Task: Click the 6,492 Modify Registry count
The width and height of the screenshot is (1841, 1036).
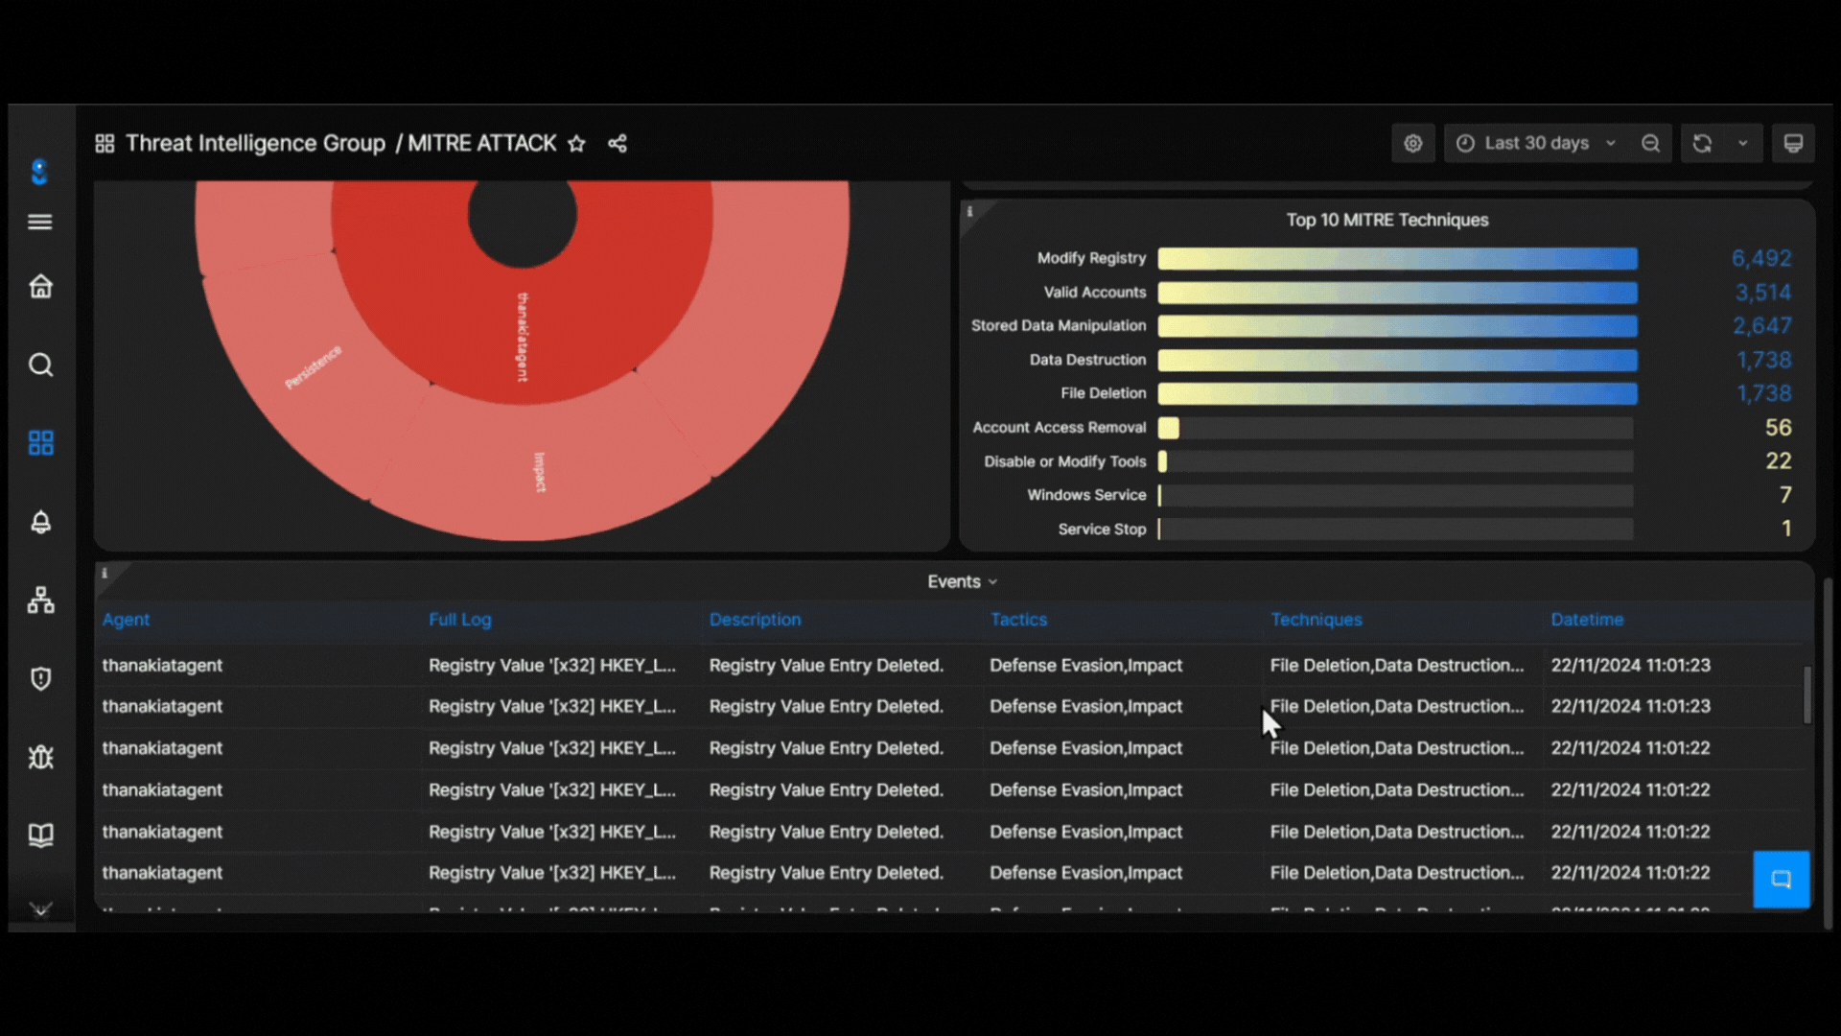Action: point(1761,258)
